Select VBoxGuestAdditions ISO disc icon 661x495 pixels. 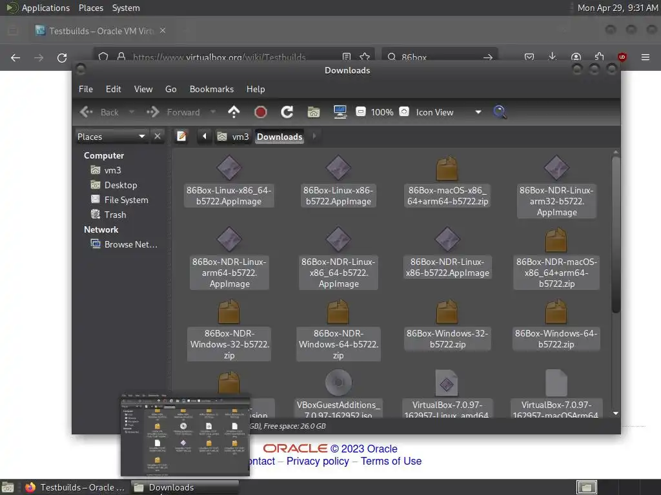tap(338, 383)
